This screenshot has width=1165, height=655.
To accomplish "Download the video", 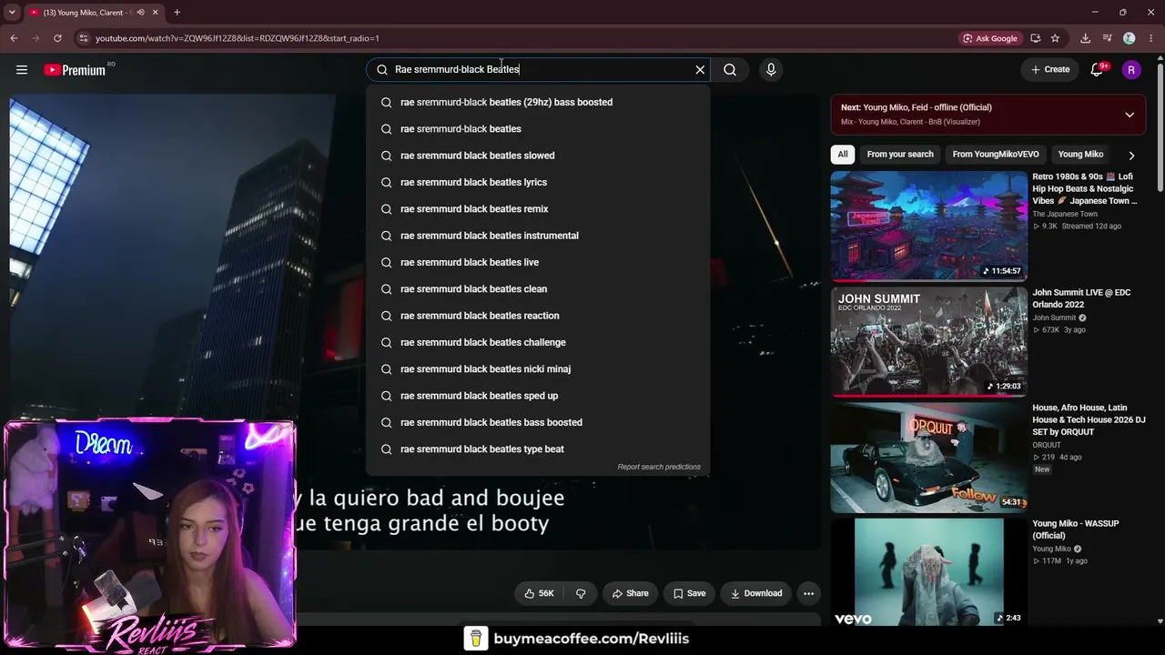I will click(x=755, y=593).
